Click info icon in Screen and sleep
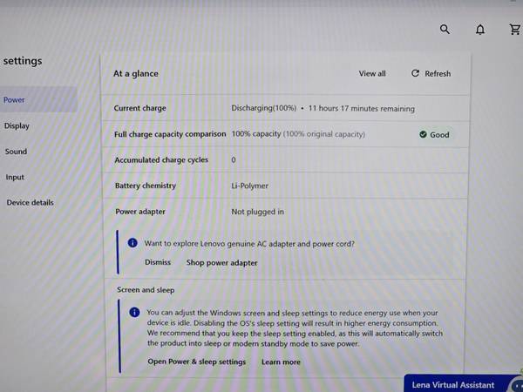The width and height of the screenshot is (523, 392). [134, 313]
